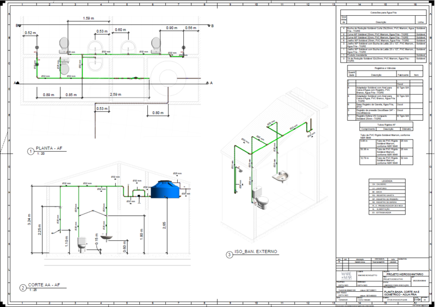Select the 3.24 m height dimension

(29, 220)
